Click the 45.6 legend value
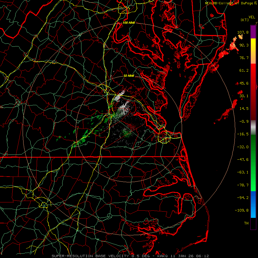258x258 pixels. [x=244, y=83]
